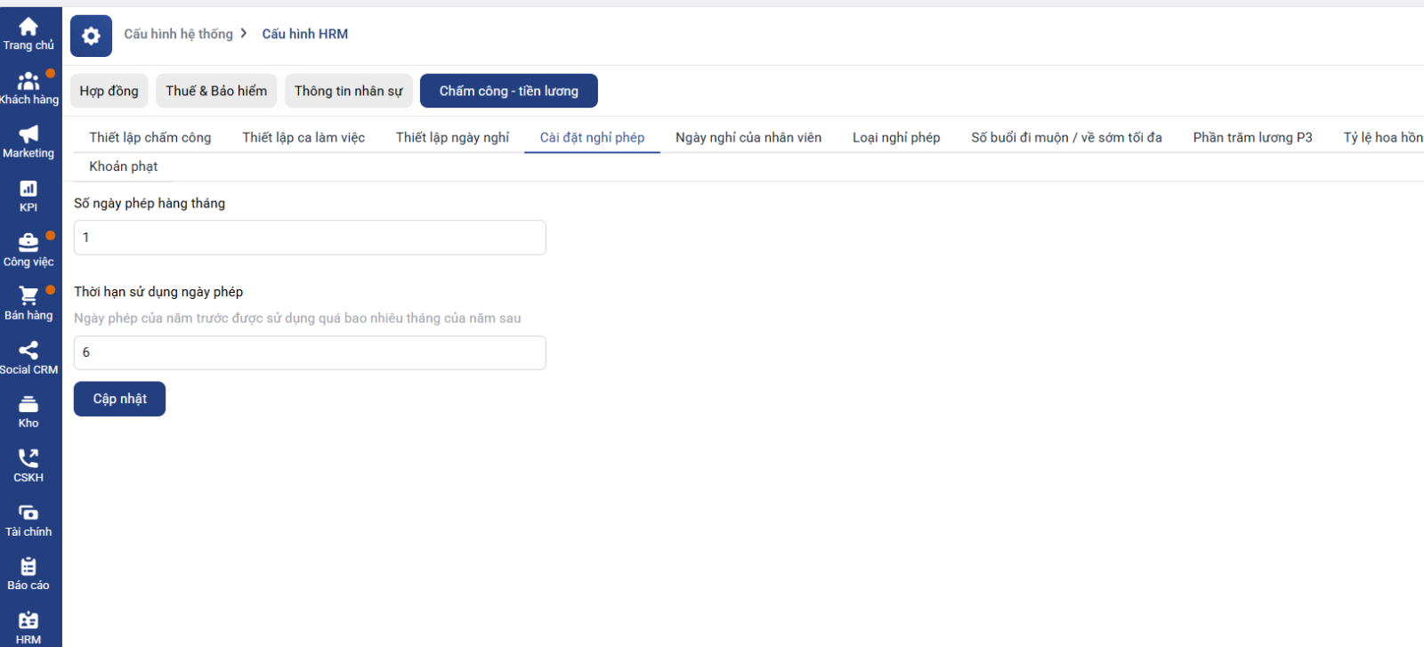Select the Loại nghỉ phép sub-tab
This screenshot has height=647, width=1424.
tap(896, 137)
